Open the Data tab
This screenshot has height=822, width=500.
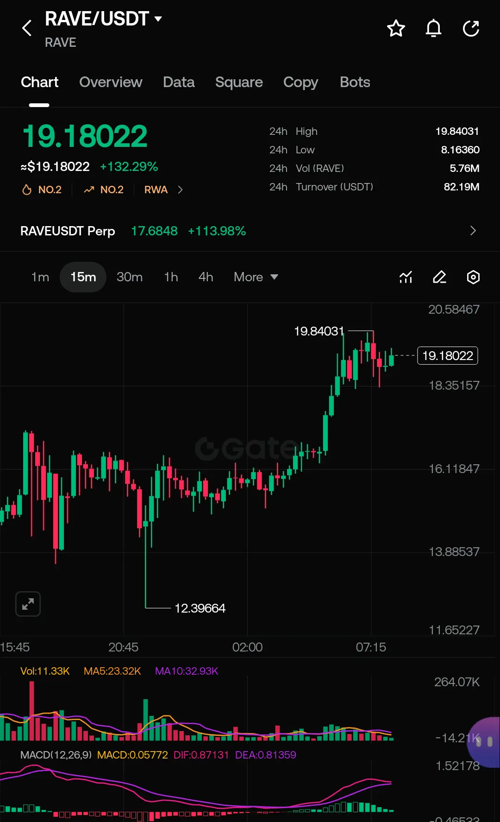point(179,82)
